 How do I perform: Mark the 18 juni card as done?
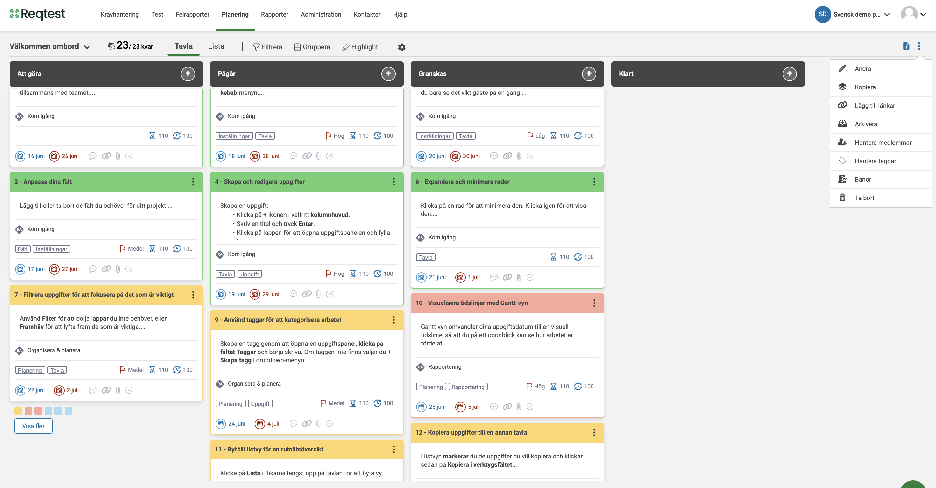[330, 156]
